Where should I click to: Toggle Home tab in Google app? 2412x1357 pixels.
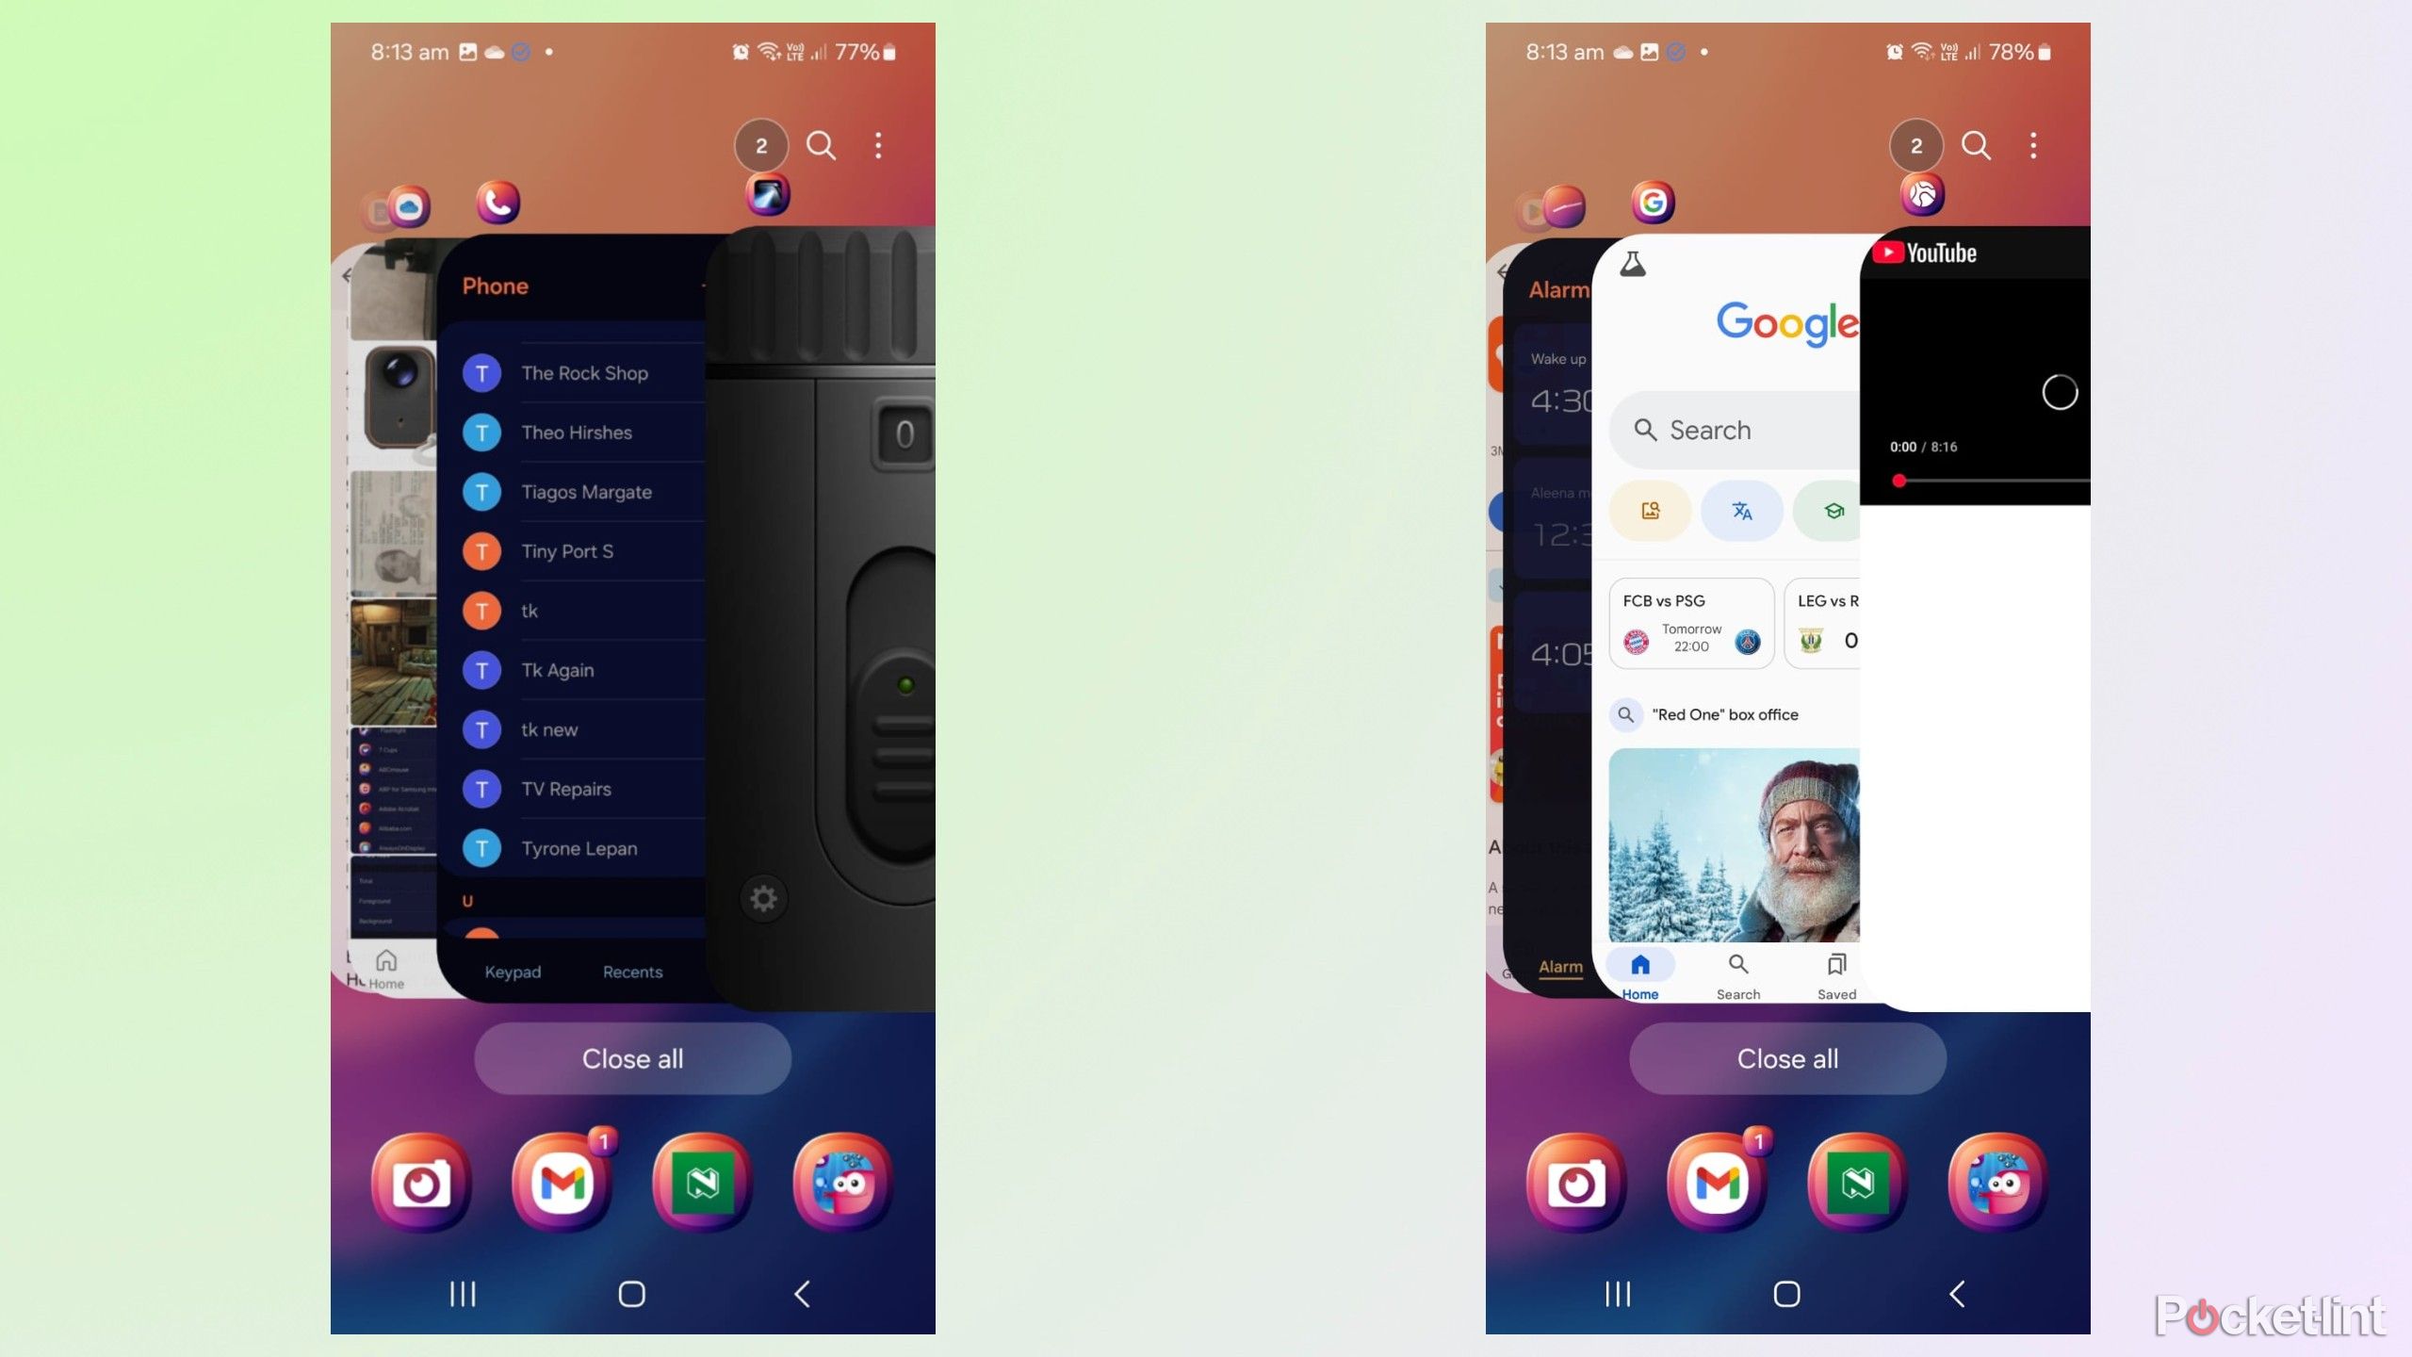(1637, 974)
